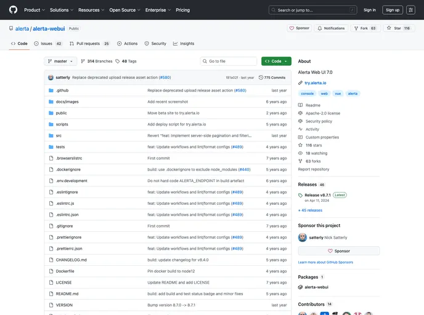
Task: View the 314 Branches link
Action: 97,62
